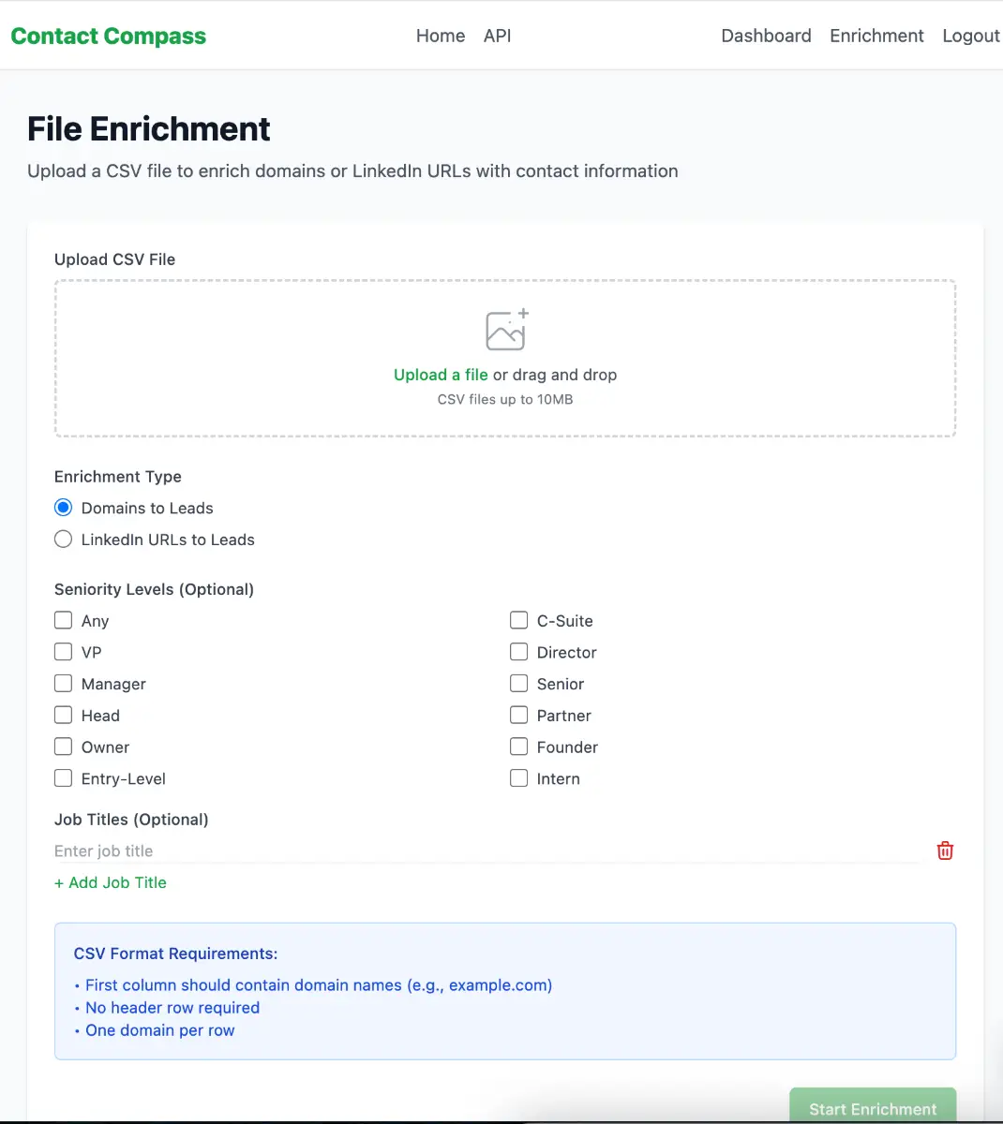Check the C-Suite seniority checkbox
The image size is (1003, 1124).
[519, 620]
